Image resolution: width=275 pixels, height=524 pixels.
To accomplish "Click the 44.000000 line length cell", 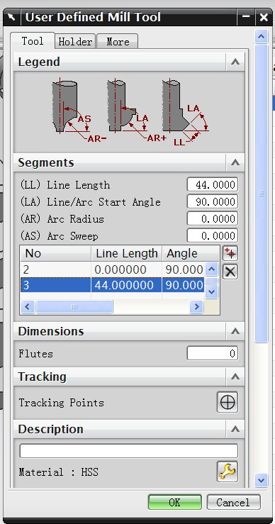I will (126, 285).
